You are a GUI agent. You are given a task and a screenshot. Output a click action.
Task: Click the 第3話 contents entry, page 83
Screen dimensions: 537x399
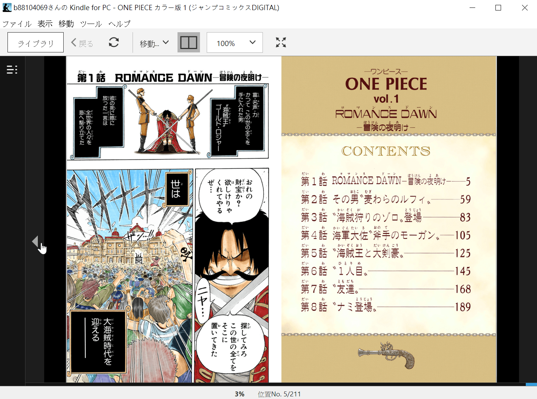pyautogui.click(x=386, y=216)
